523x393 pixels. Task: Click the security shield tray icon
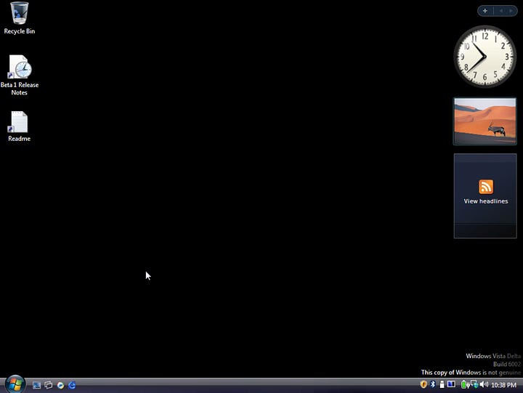(423, 384)
